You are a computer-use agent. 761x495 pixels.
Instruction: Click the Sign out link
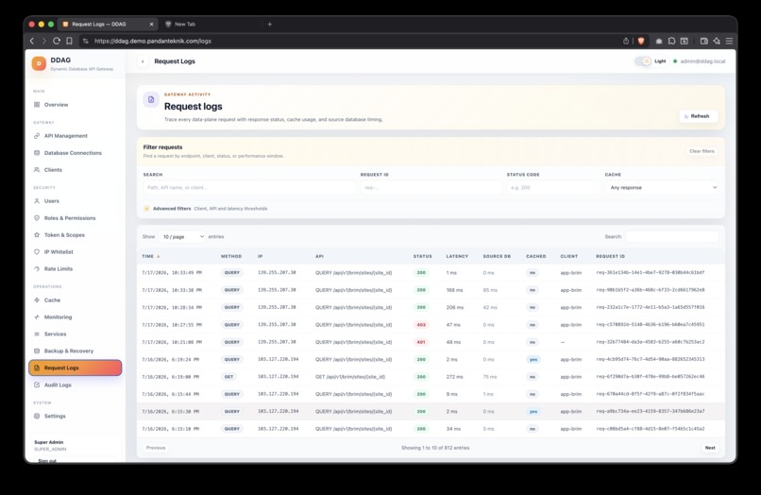47,460
